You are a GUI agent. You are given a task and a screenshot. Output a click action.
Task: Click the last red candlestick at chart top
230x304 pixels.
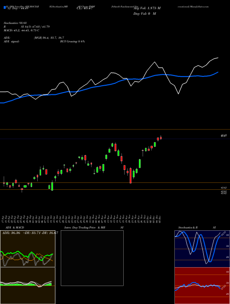161,138
